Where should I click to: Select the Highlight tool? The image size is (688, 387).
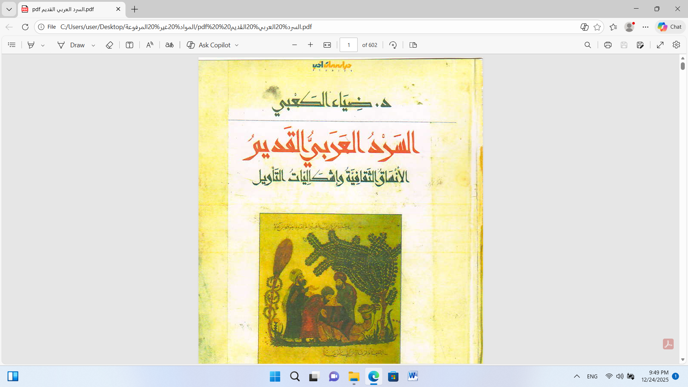click(31, 45)
